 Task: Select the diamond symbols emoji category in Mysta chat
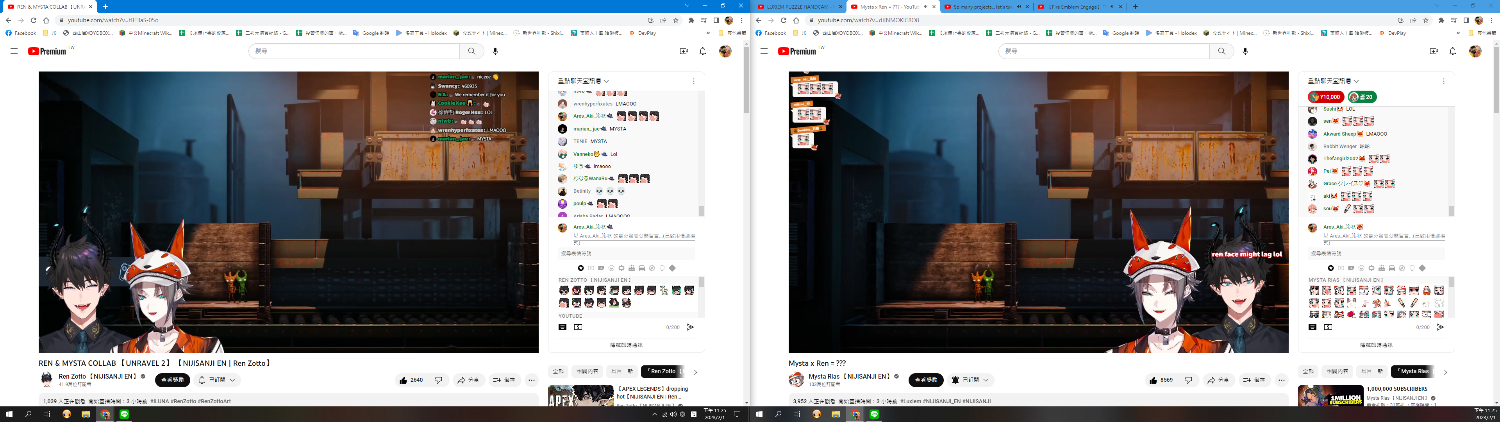[1423, 268]
